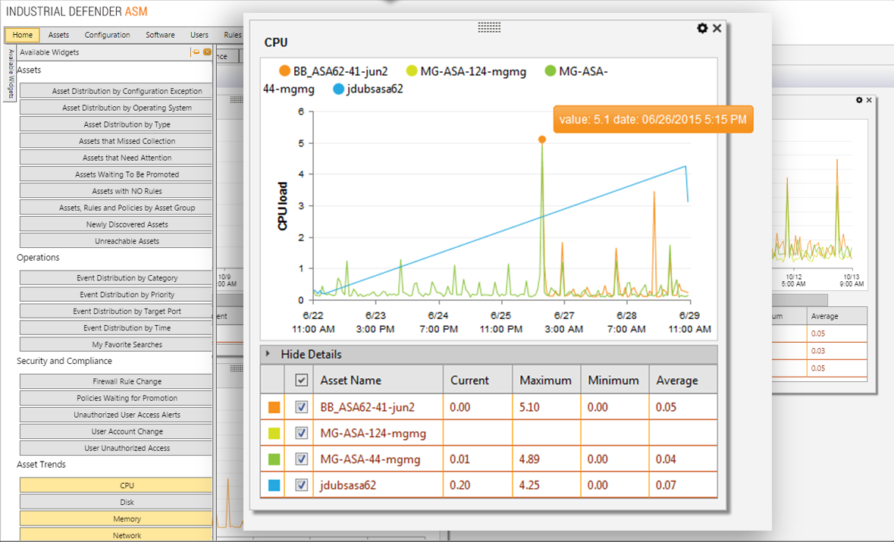Open the jdubsasa62 asset name link

click(x=348, y=485)
